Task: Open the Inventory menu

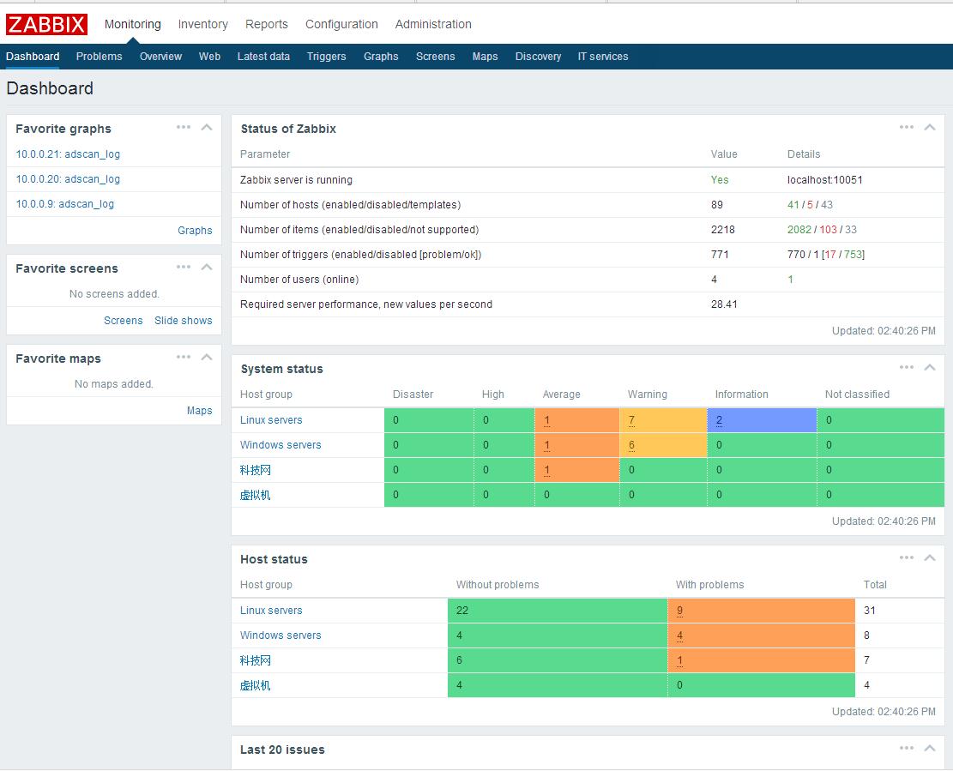Action: (x=202, y=24)
